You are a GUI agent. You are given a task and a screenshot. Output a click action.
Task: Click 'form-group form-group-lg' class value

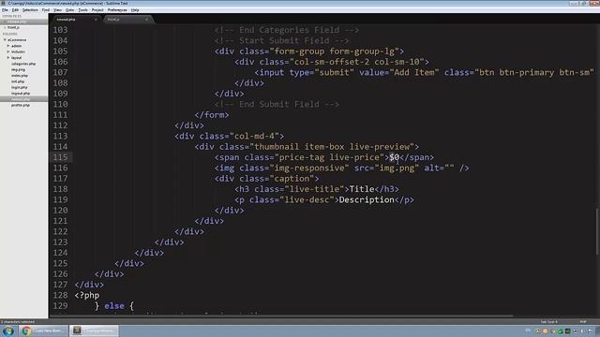pyautogui.click(x=335, y=51)
